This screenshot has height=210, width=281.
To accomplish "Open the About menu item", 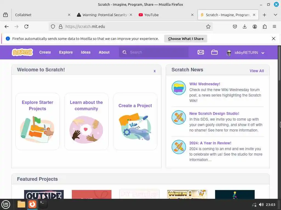I will (104, 52).
